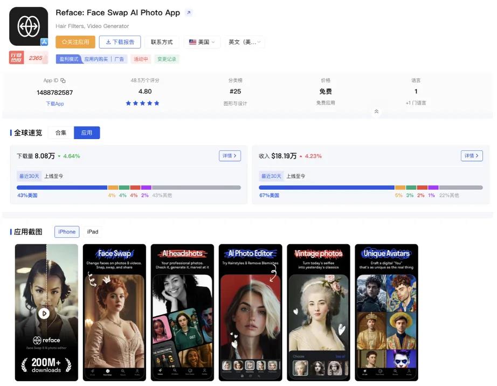Viewport: 497px width, 386px height.
Task: Click the 下载App link
Action: point(54,104)
